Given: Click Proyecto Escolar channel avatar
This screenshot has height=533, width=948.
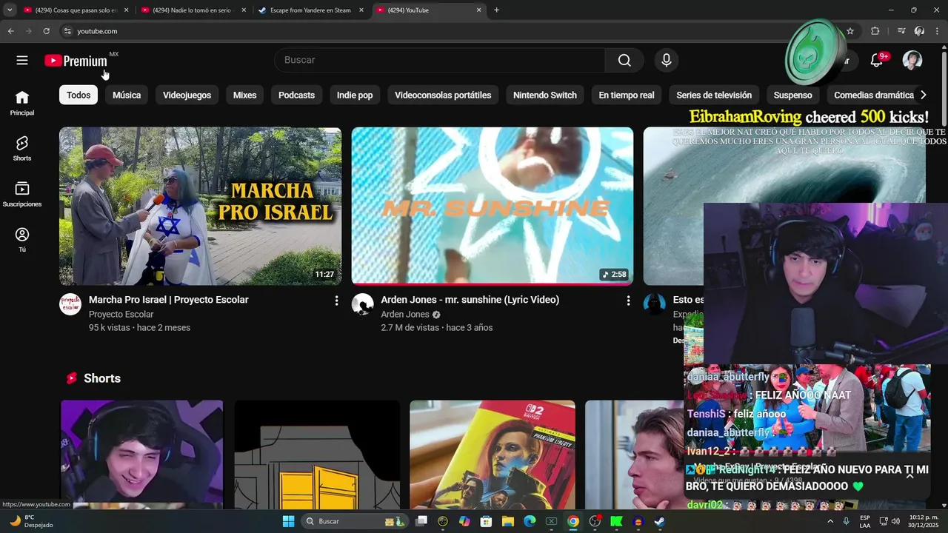Looking at the screenshot, I should [70, 304].
